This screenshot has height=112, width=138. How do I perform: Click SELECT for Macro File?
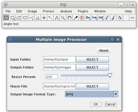point(92,86)
